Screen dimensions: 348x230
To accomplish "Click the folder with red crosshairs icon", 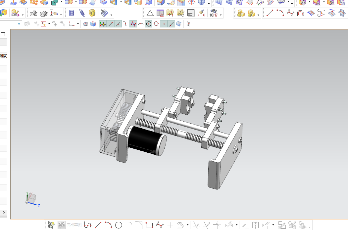I will [170, 13].
